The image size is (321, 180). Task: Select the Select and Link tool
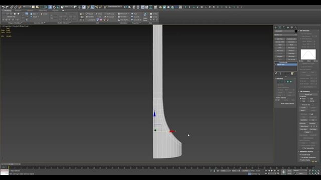click(12, 7)
